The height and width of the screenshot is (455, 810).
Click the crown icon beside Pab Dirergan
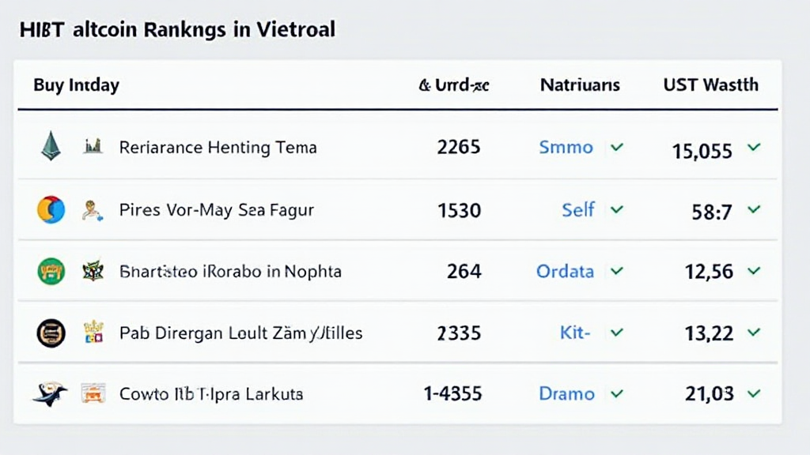pyautogui.click(x=93, y=333)
